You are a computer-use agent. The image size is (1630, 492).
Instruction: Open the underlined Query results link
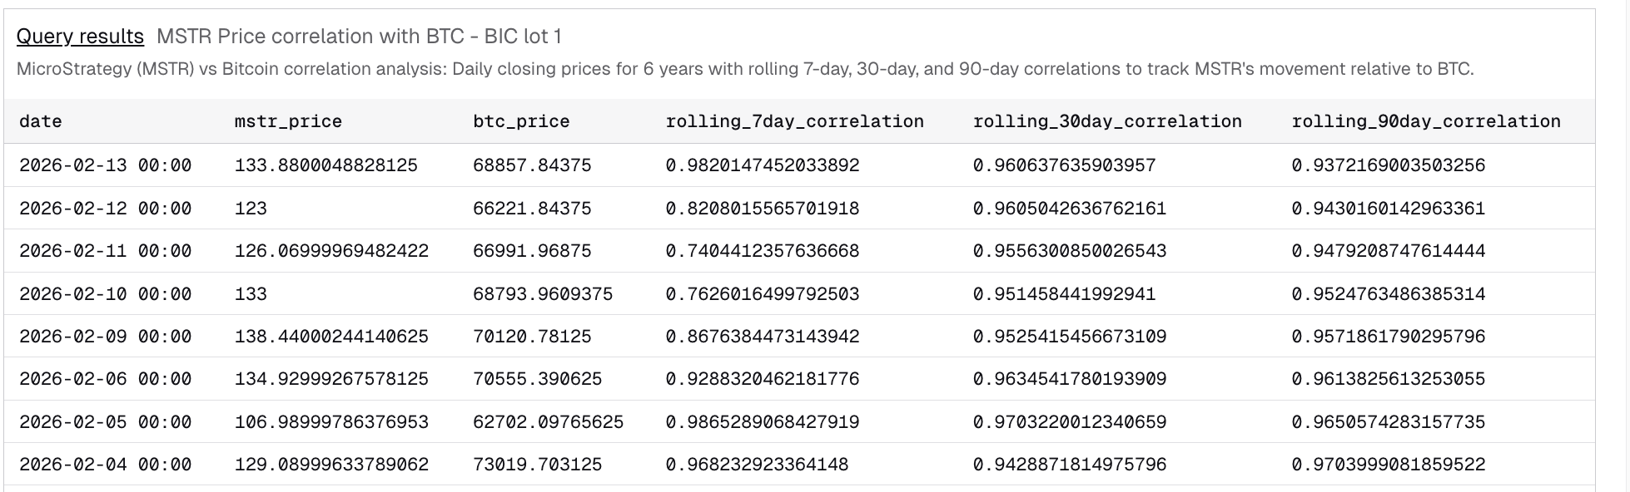tap(80, 37)
